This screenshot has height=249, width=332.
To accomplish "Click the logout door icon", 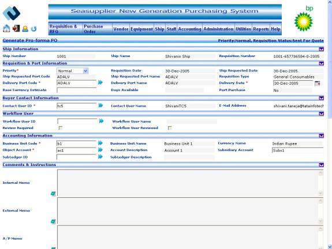I will pos(16,28).
